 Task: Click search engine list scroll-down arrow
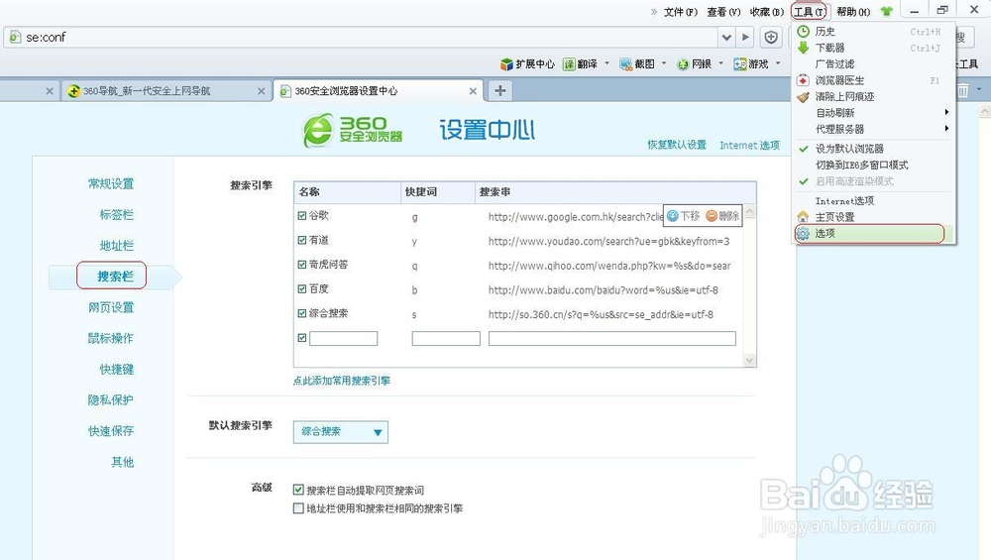(749, 360)
